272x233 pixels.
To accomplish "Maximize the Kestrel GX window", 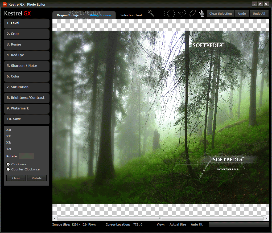I will tap(260, 4).
